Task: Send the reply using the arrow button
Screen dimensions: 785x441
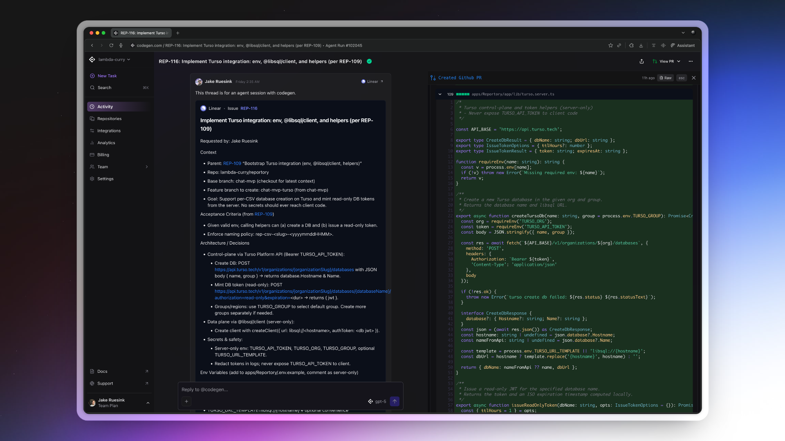Action: tap(394, 401)
